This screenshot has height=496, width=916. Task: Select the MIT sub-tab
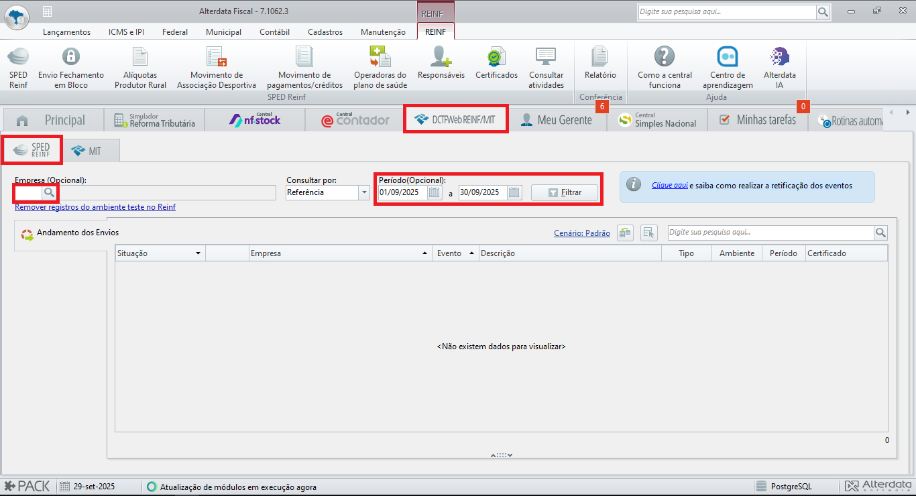(92, 151)
